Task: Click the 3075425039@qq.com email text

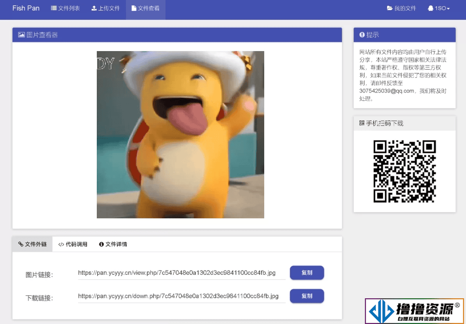Action: tap(386, 91)
